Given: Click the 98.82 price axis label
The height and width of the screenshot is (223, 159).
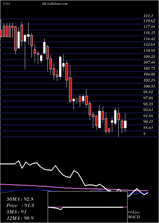Looking at the screenshot, I should tap(148, 92).
